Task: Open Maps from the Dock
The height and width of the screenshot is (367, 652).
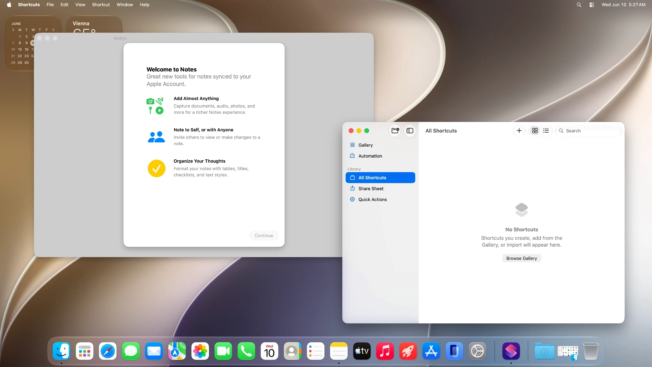Action: pyautogui.click(x=177, y=351)
